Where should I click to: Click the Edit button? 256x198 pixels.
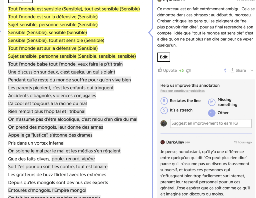click(x=163, y=57)
